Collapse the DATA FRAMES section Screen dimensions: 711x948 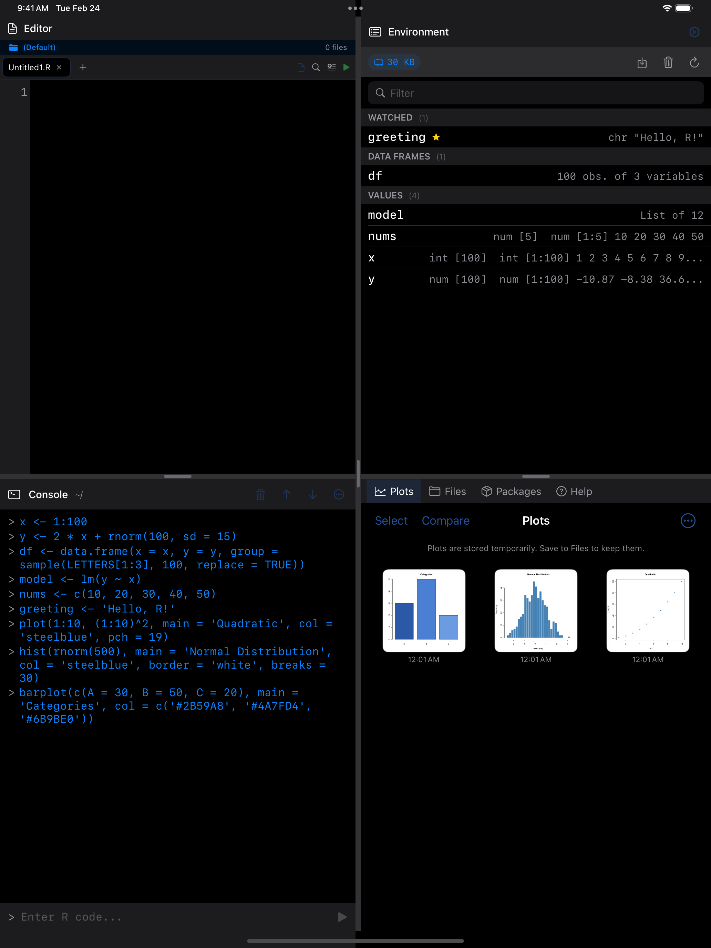[399, 156]
